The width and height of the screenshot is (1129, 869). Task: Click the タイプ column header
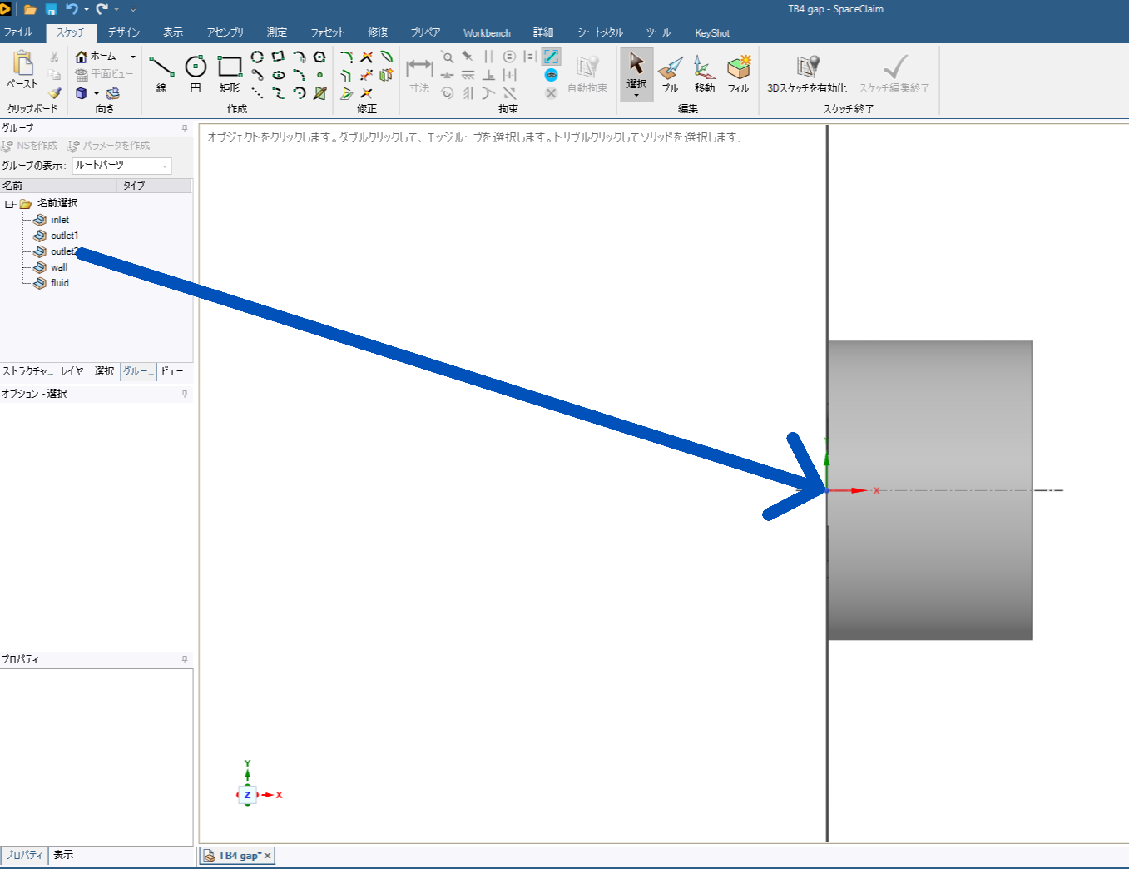(155, 186)
